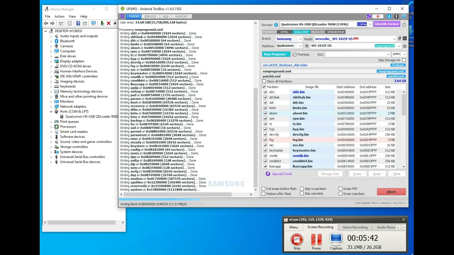Click the favorite star icon
454x255 pixels.
click(x=307, y=46)
